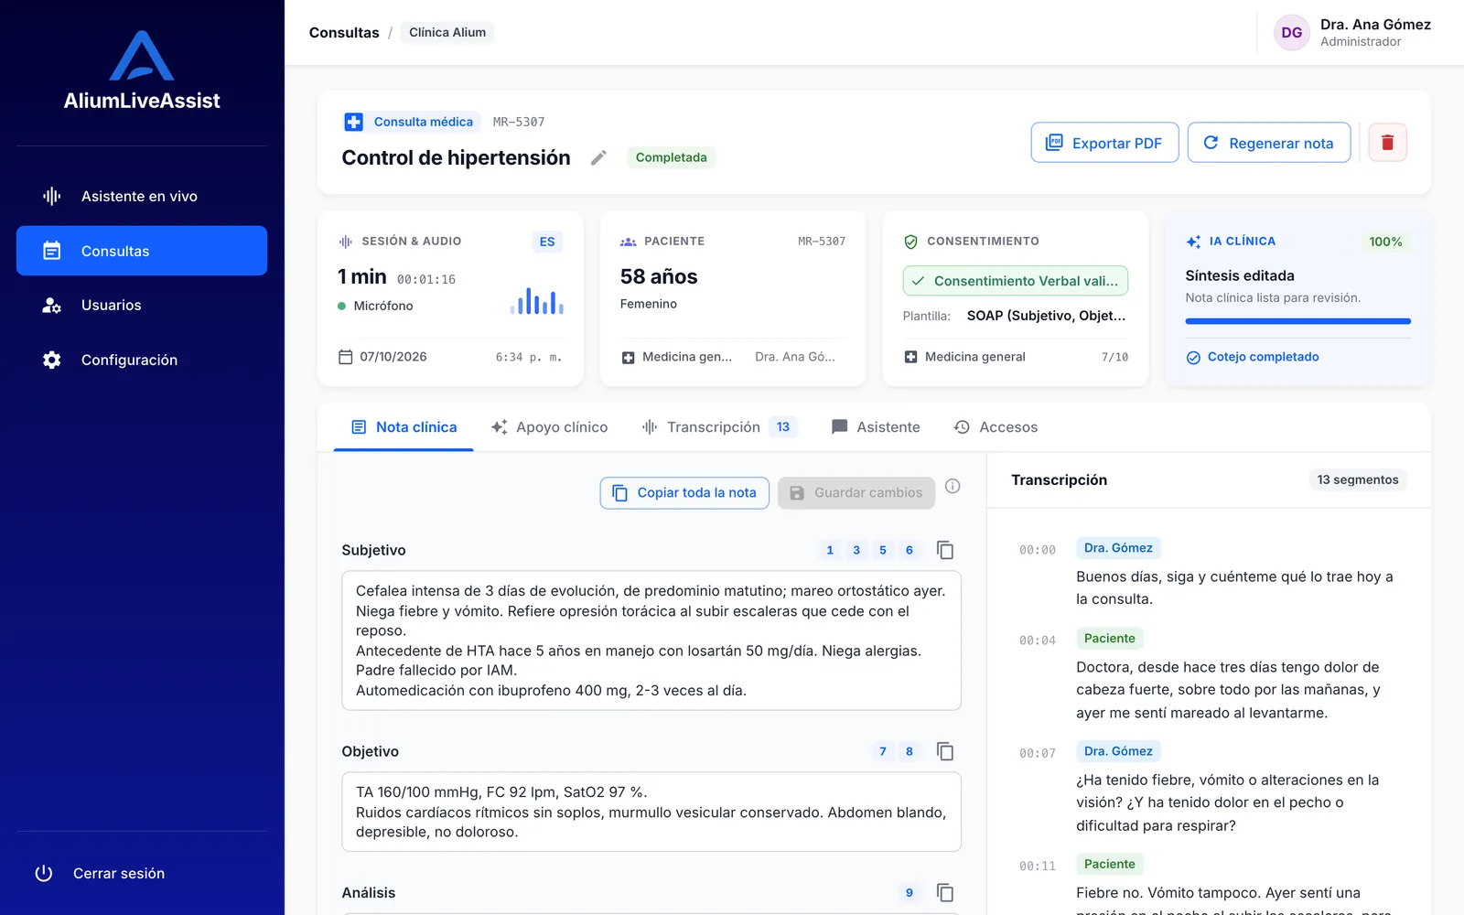This screenshot has height=915, width=1464.
Task: Open the DG user avatar
Action: pyautogui.click(x=1291, y=33)
